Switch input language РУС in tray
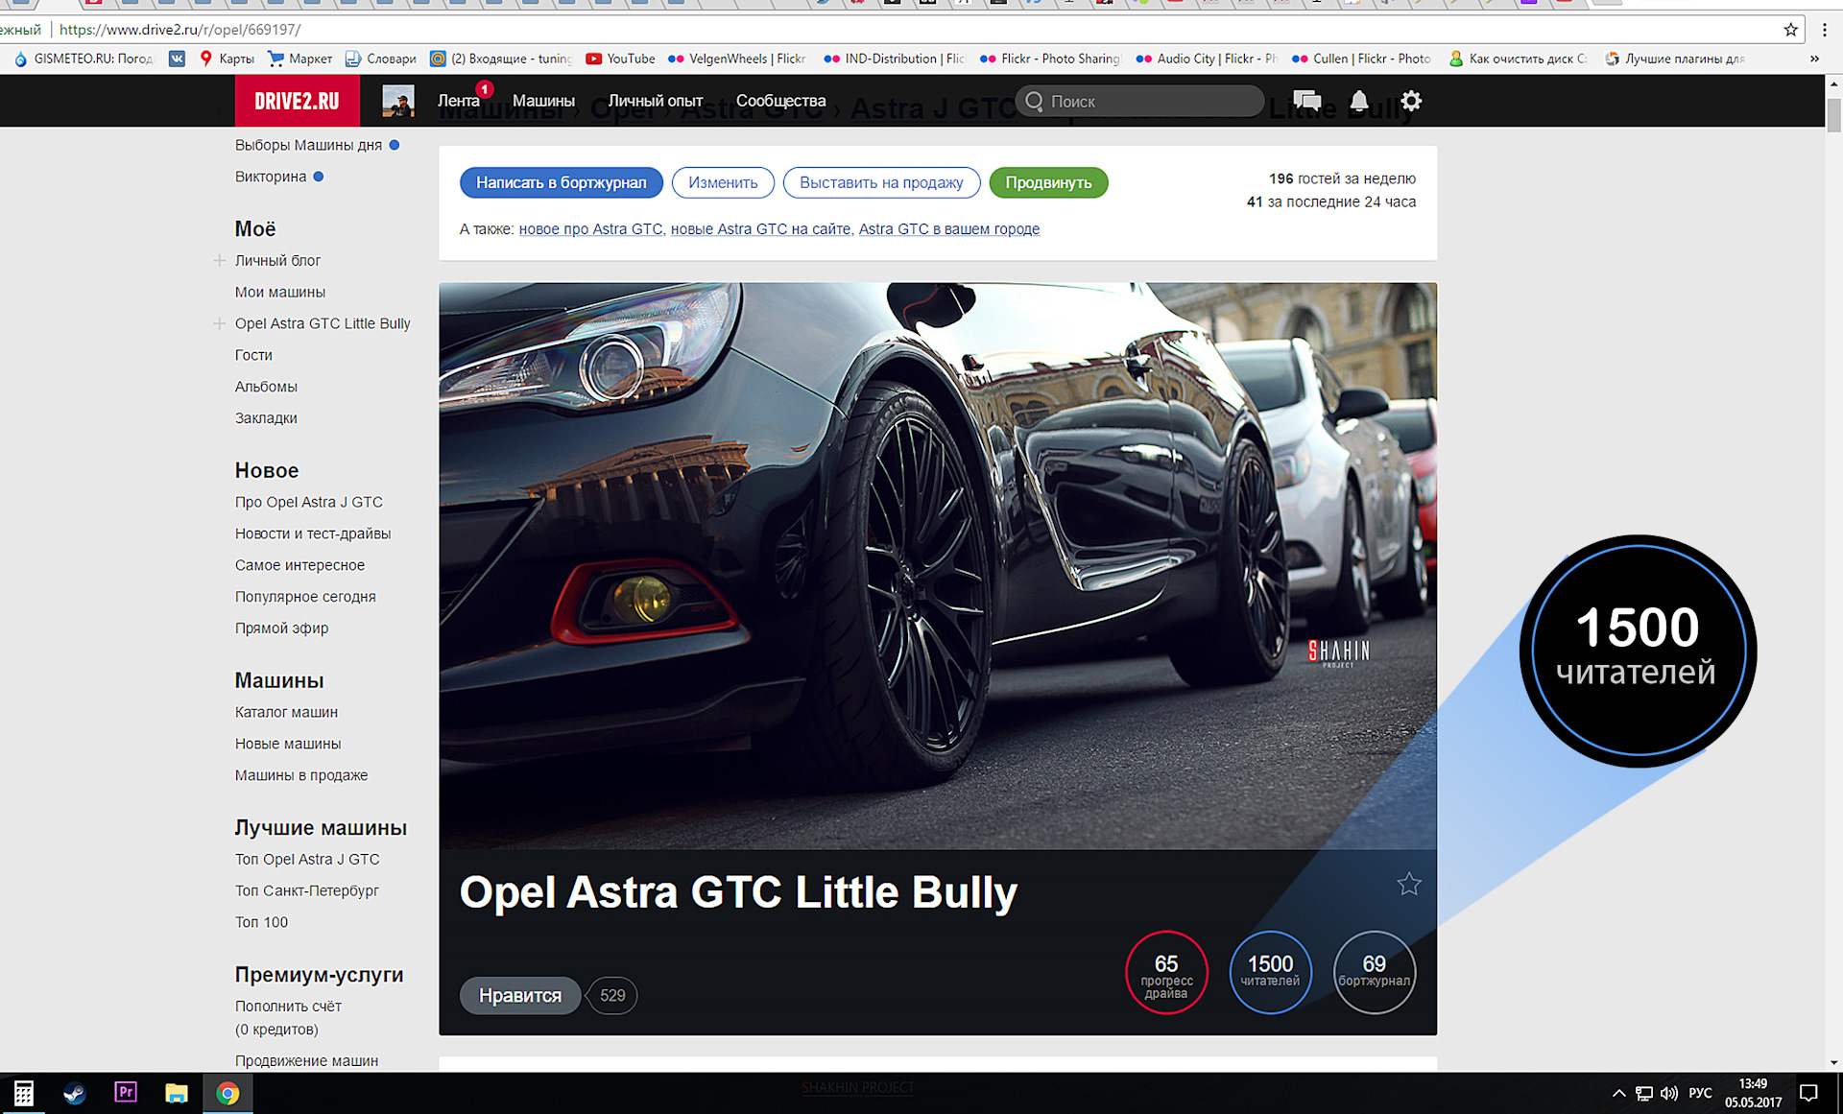This screenshot has width=1843, height=1114. pos(1700,1093)
